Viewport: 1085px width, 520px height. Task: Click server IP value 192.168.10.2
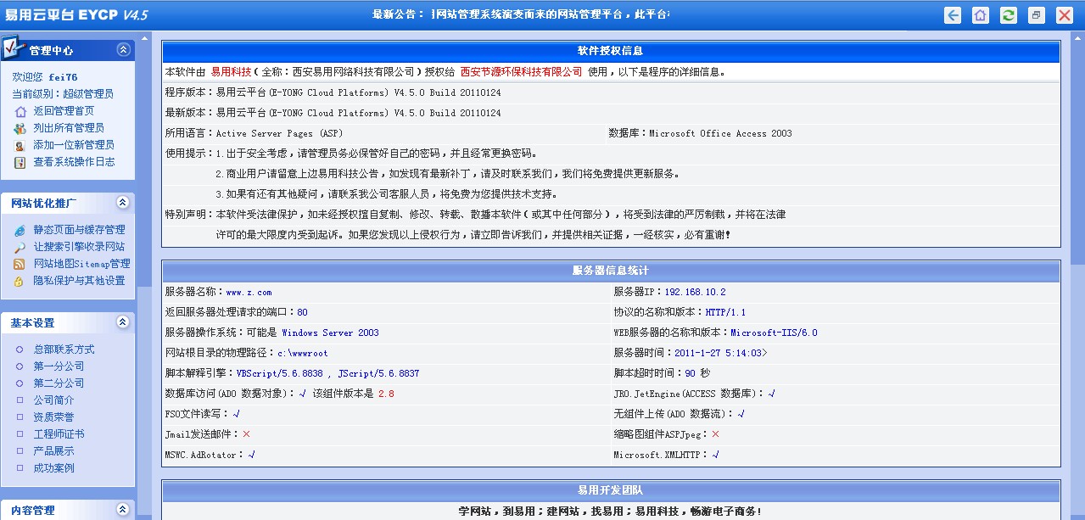point(695,293)
